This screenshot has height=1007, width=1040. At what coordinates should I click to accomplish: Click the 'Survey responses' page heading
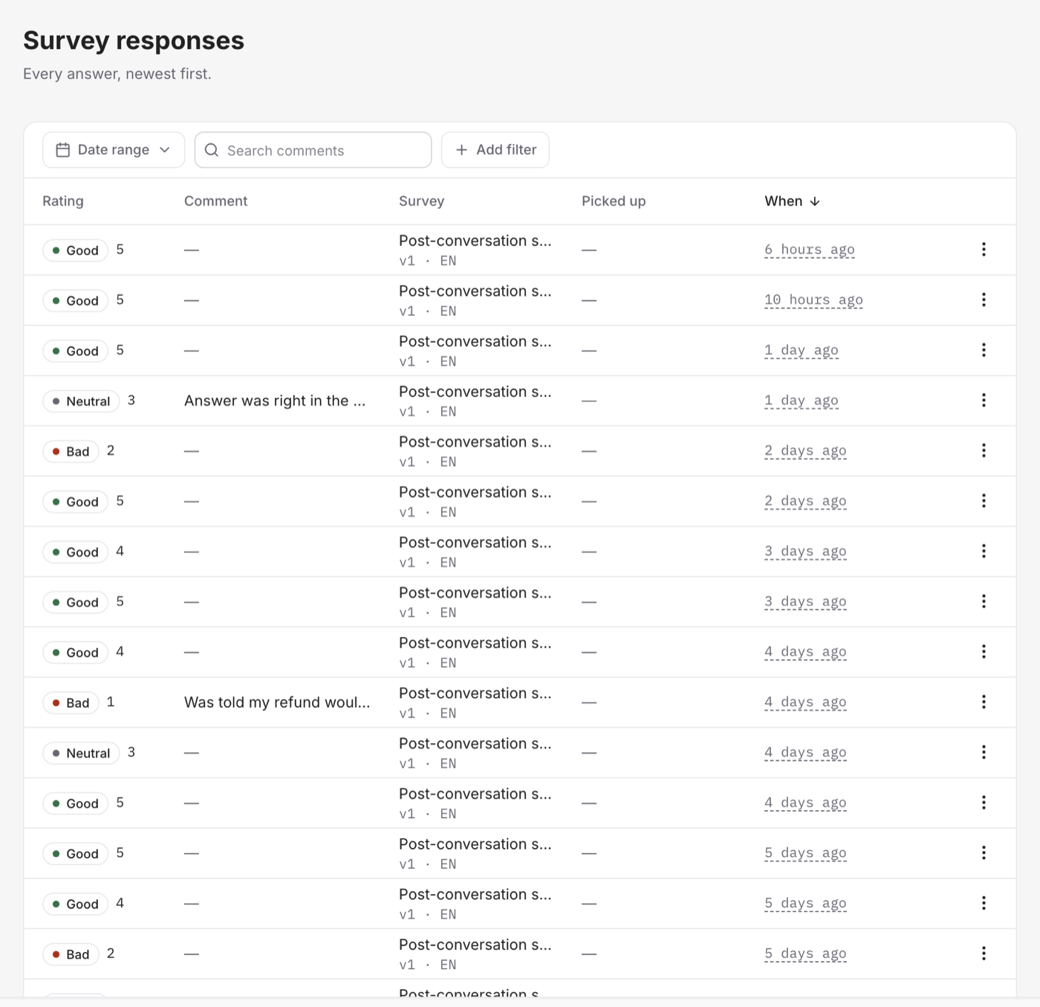click(134, 40)
